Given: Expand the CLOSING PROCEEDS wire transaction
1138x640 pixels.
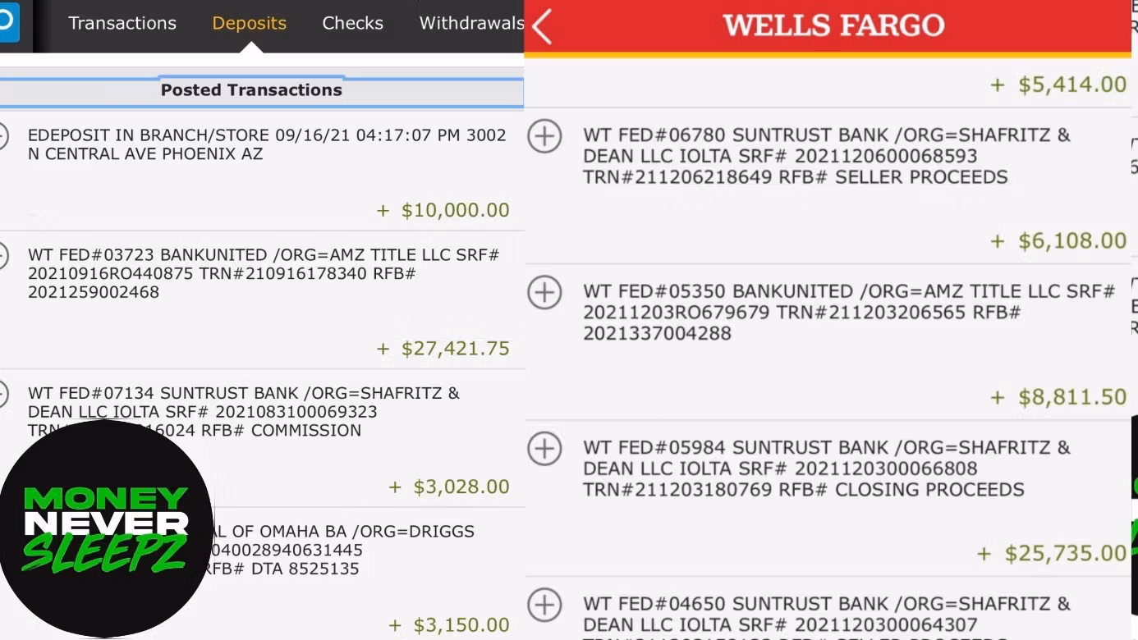Looking at the screenshot, I should 544,449.
